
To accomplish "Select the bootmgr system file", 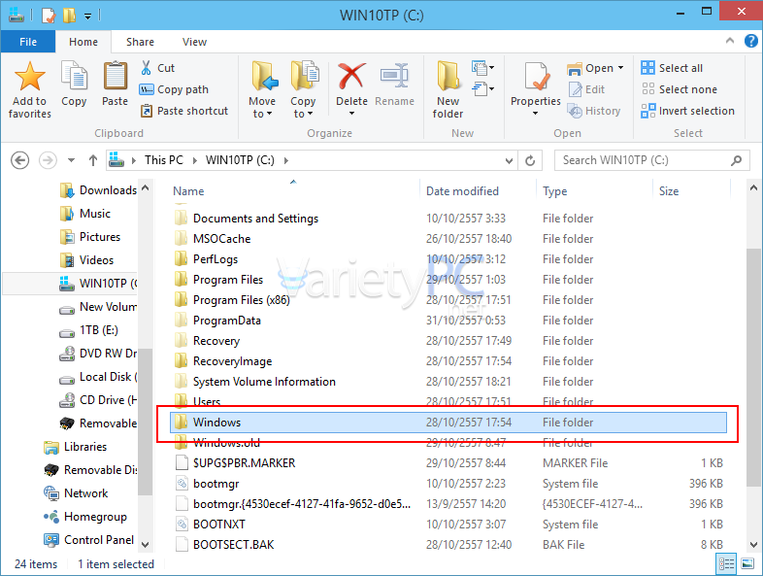I will [x=448, y=484].
